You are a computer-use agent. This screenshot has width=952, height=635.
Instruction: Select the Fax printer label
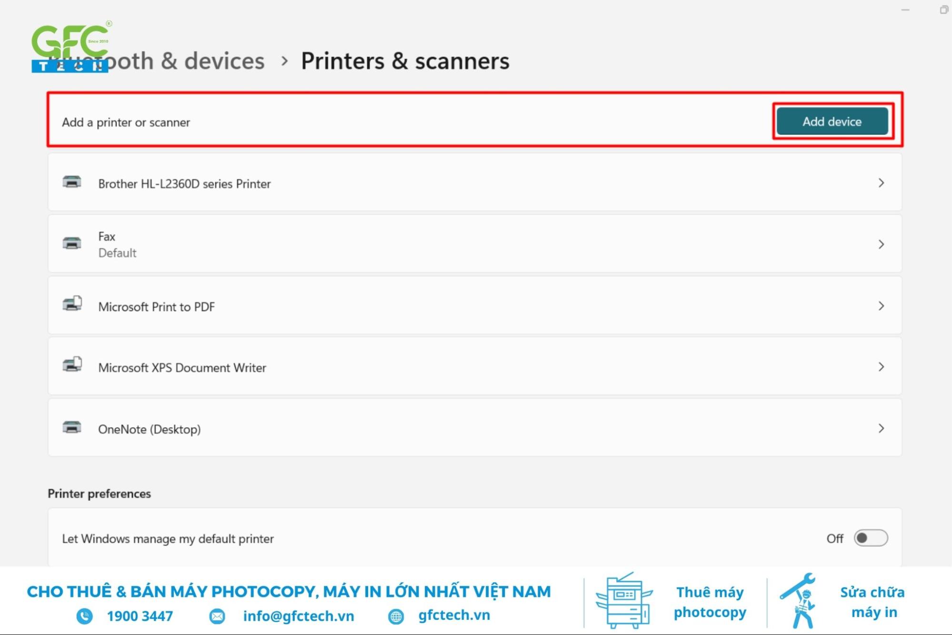107,236
